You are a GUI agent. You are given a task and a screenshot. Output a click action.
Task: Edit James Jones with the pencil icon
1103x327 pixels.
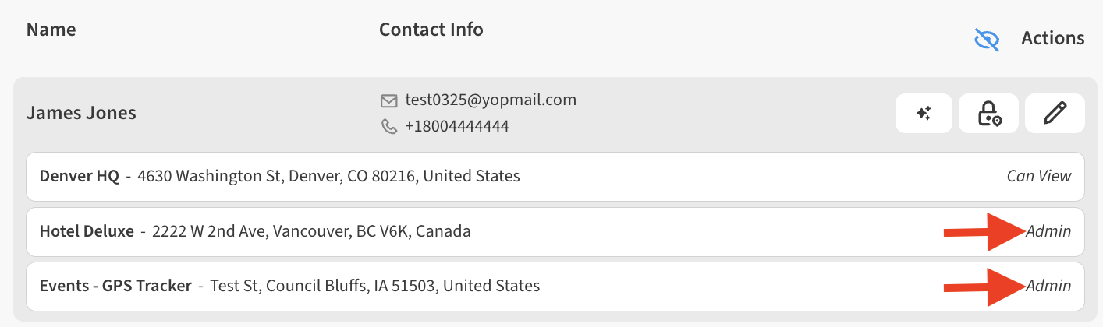(x=1054, y=114)
